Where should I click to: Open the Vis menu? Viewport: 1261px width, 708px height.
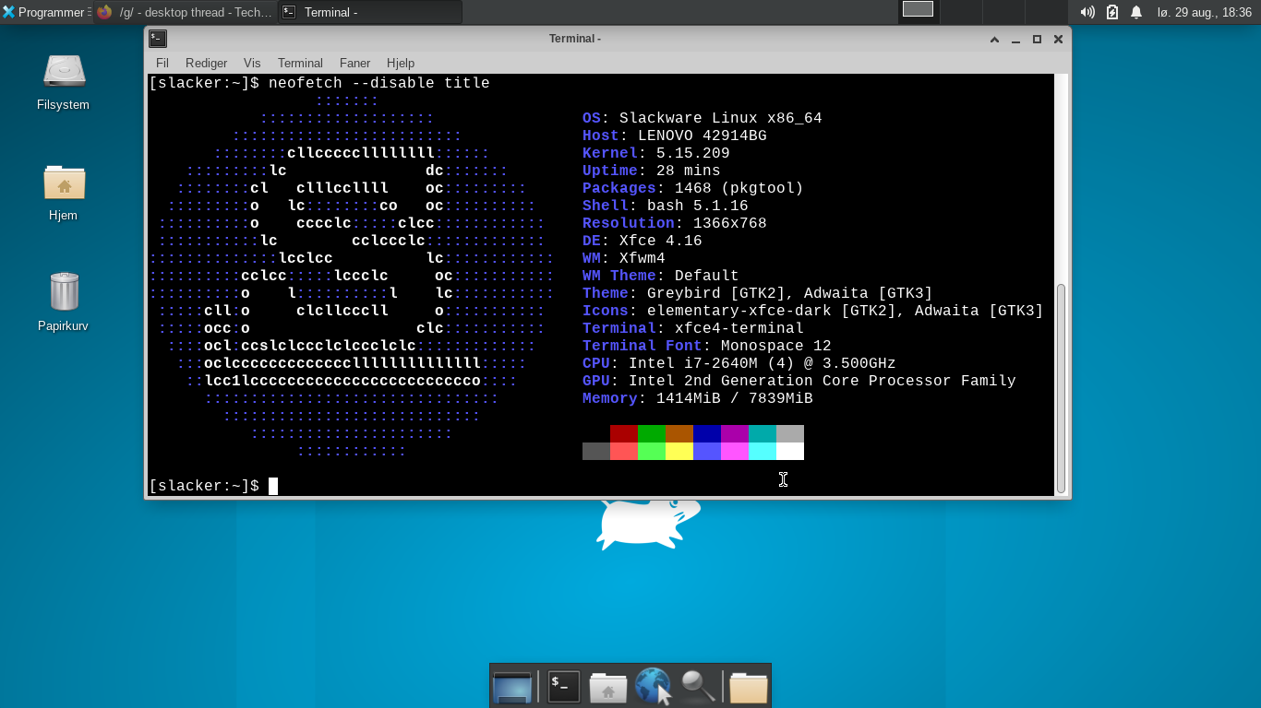coord(252,63)
